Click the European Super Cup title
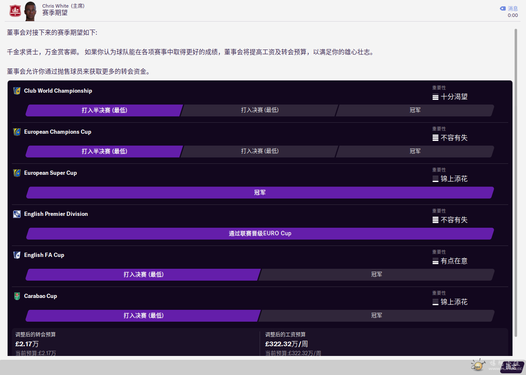The width and height of the screenshot is (526, 375). pos(50,173)
